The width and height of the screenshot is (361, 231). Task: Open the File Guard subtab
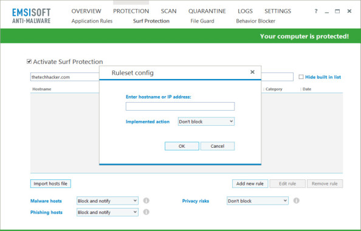(x=202, y=21)
